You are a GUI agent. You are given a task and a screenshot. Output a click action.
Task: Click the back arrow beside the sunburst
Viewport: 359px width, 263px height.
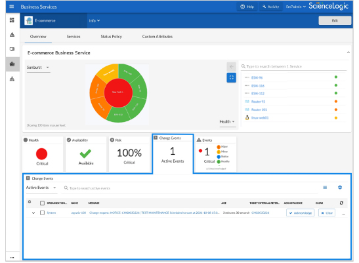point(231,67)
